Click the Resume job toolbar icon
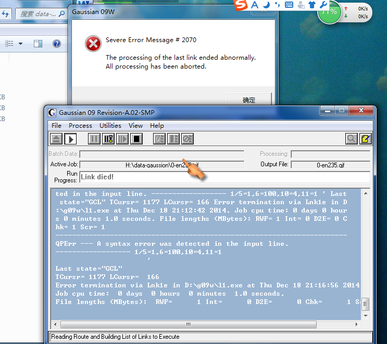The image size is (387, 344). pos(122,139)
